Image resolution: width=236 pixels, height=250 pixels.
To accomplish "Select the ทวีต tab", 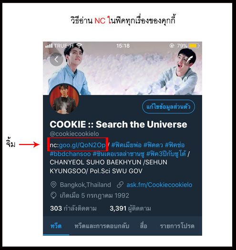I will pos(56,226).
